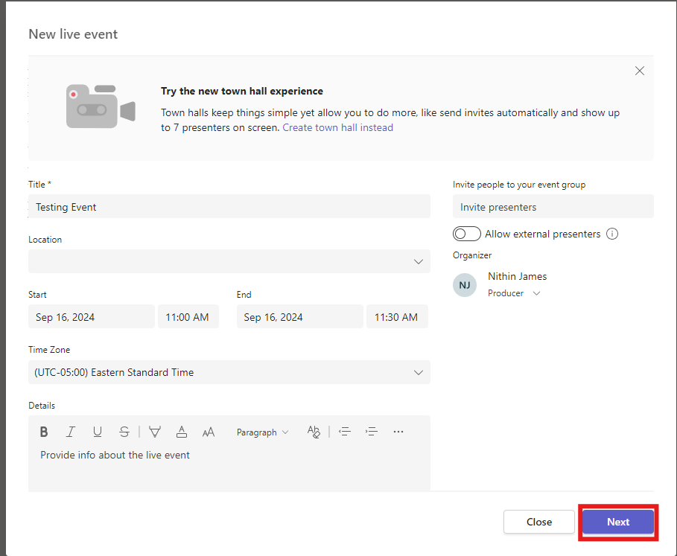Open the start time 11:00 AM picker
The width and height of the screenshot is (677, 556).
(188, 317)
